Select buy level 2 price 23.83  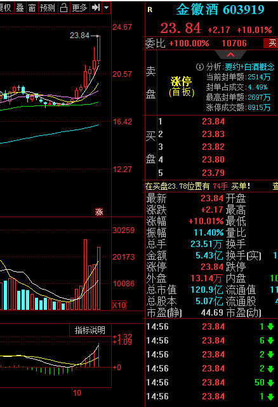click(213, 134)
